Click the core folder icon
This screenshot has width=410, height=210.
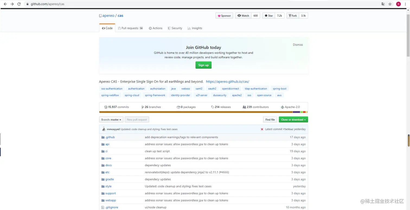(x=103, y=158)
